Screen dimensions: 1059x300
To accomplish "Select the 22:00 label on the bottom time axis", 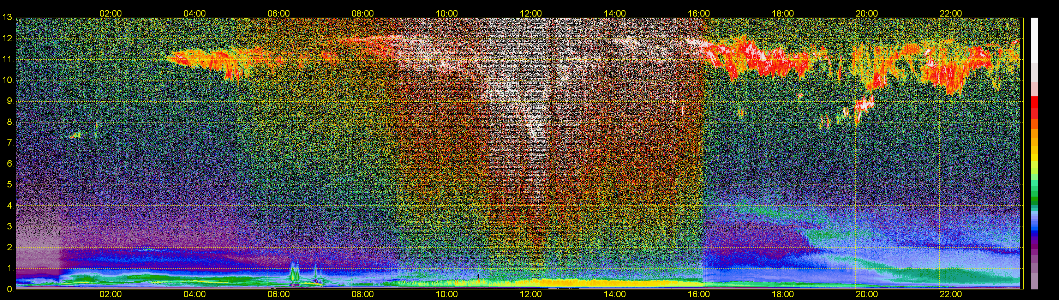I will pos(951,294).
